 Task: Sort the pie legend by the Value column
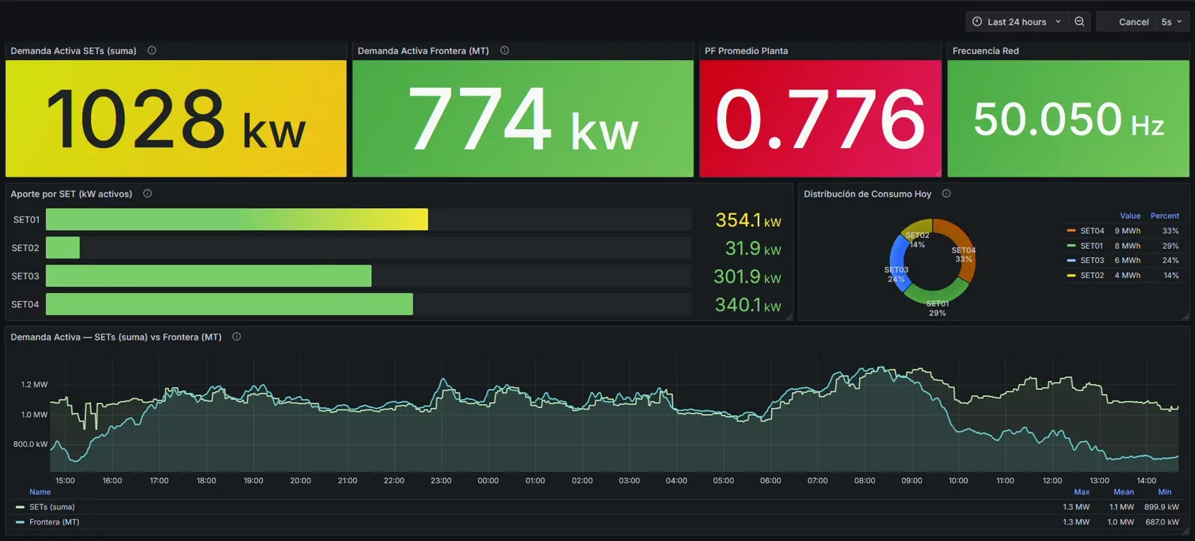coord(1130,216)
